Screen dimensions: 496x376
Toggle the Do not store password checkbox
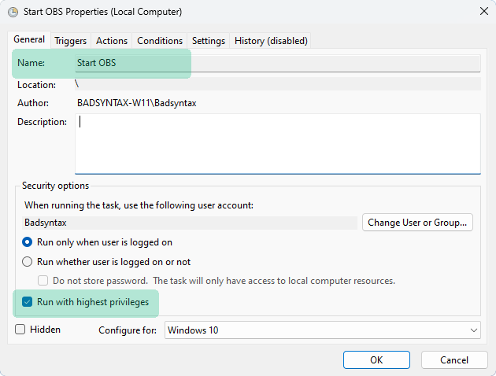coord(43,281)
